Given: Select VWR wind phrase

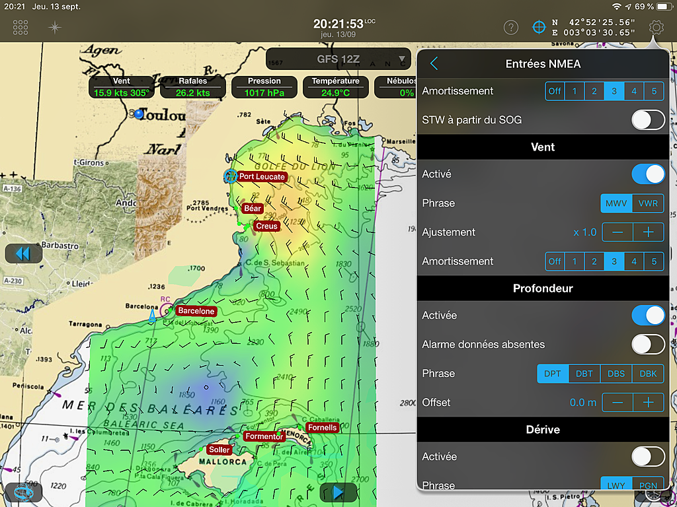Looking at the screenshot, I should (648, 203).
